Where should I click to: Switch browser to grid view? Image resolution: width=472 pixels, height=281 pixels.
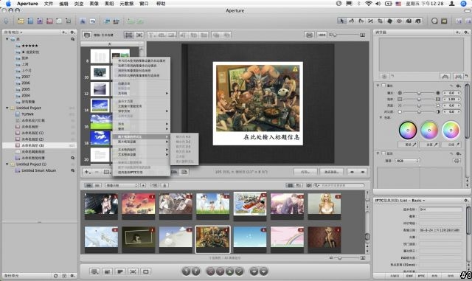pos(89,185)
